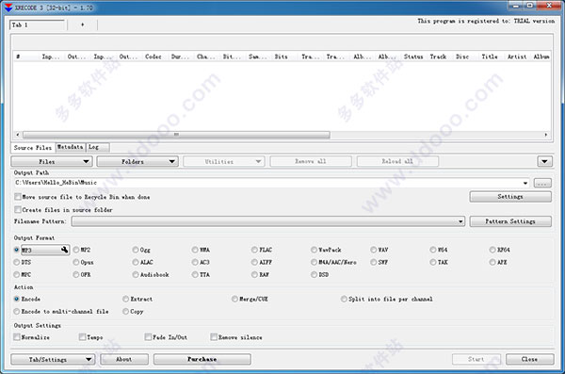Click the Reload all button

click(397, 162)
